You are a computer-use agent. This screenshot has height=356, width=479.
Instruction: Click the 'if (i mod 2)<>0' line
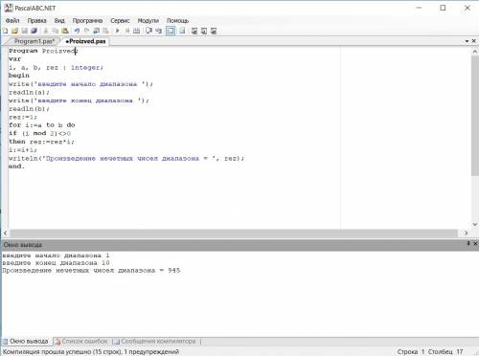39,133
